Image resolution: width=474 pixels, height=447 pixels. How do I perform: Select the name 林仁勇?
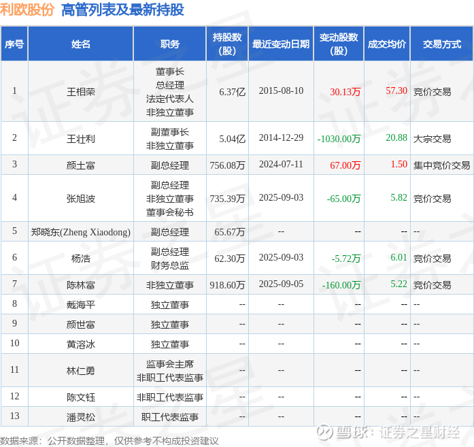click(81, 371)
